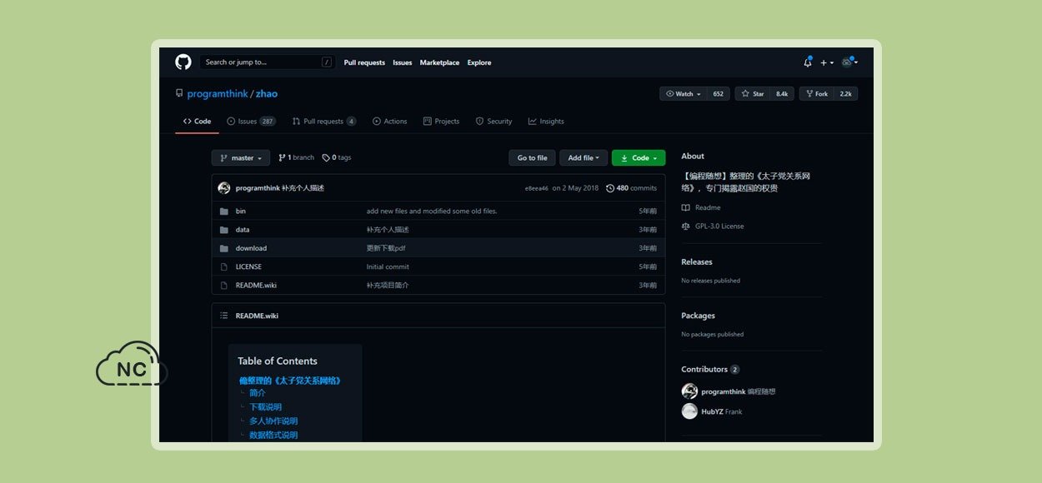Open the Security tab
The image size is (1042, 483).
click(494, 122)
